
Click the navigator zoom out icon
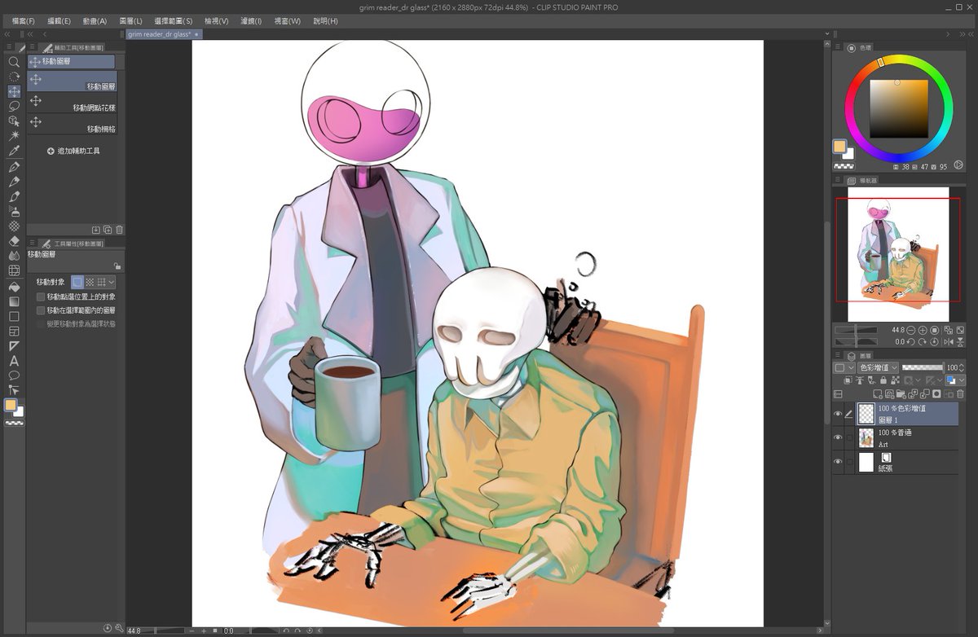point(910,331)
